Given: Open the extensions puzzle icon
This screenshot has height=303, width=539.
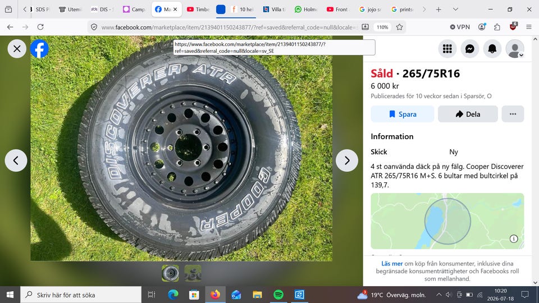Looking at the screenshot, I should pyautogui.click(x=497, y=27).
